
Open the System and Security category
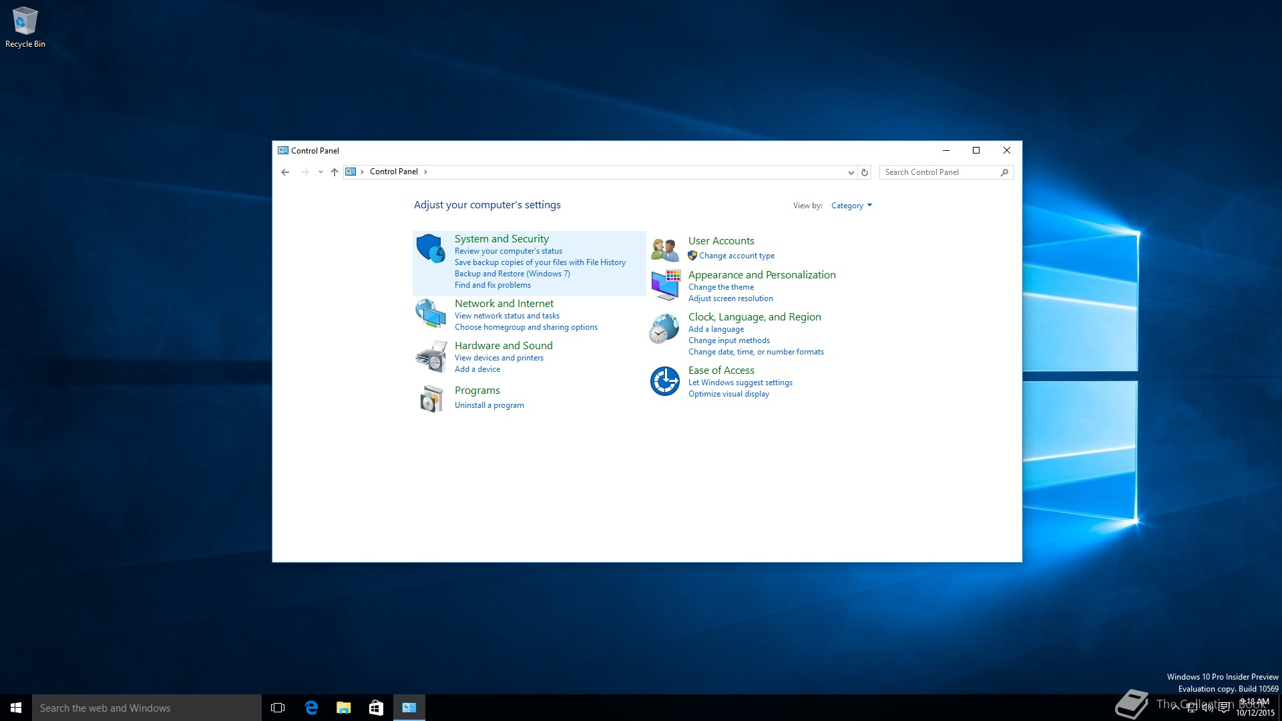501,239
